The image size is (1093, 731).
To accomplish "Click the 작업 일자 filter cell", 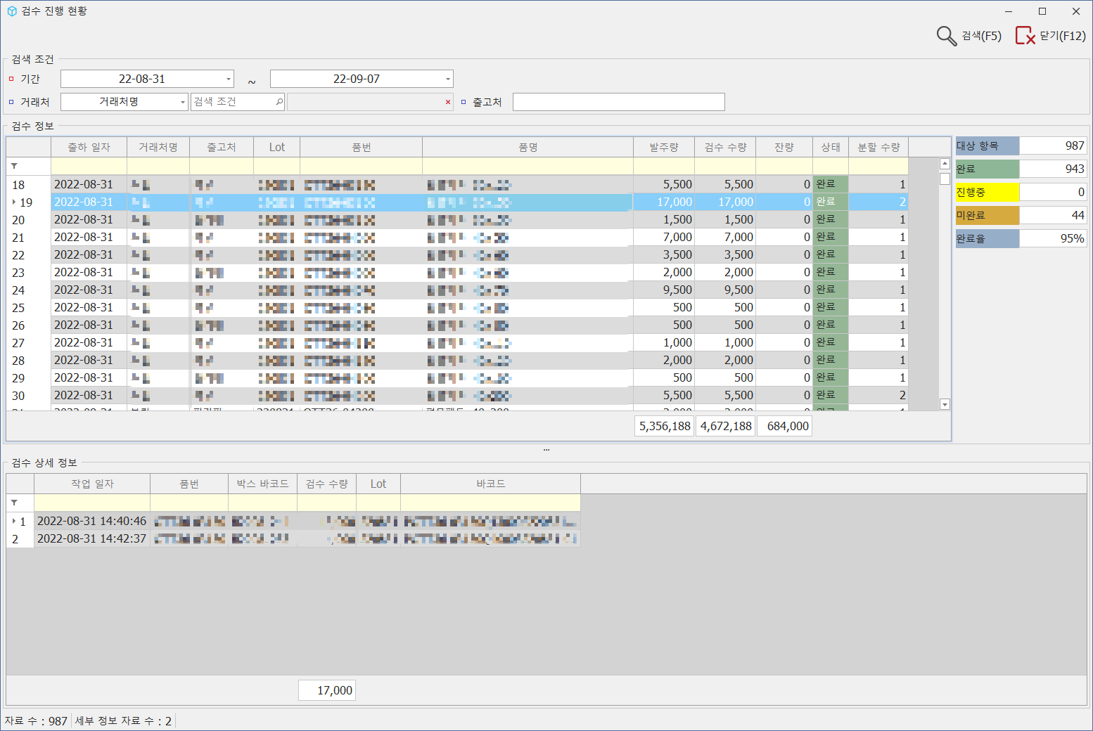I will tap(91, 503).
